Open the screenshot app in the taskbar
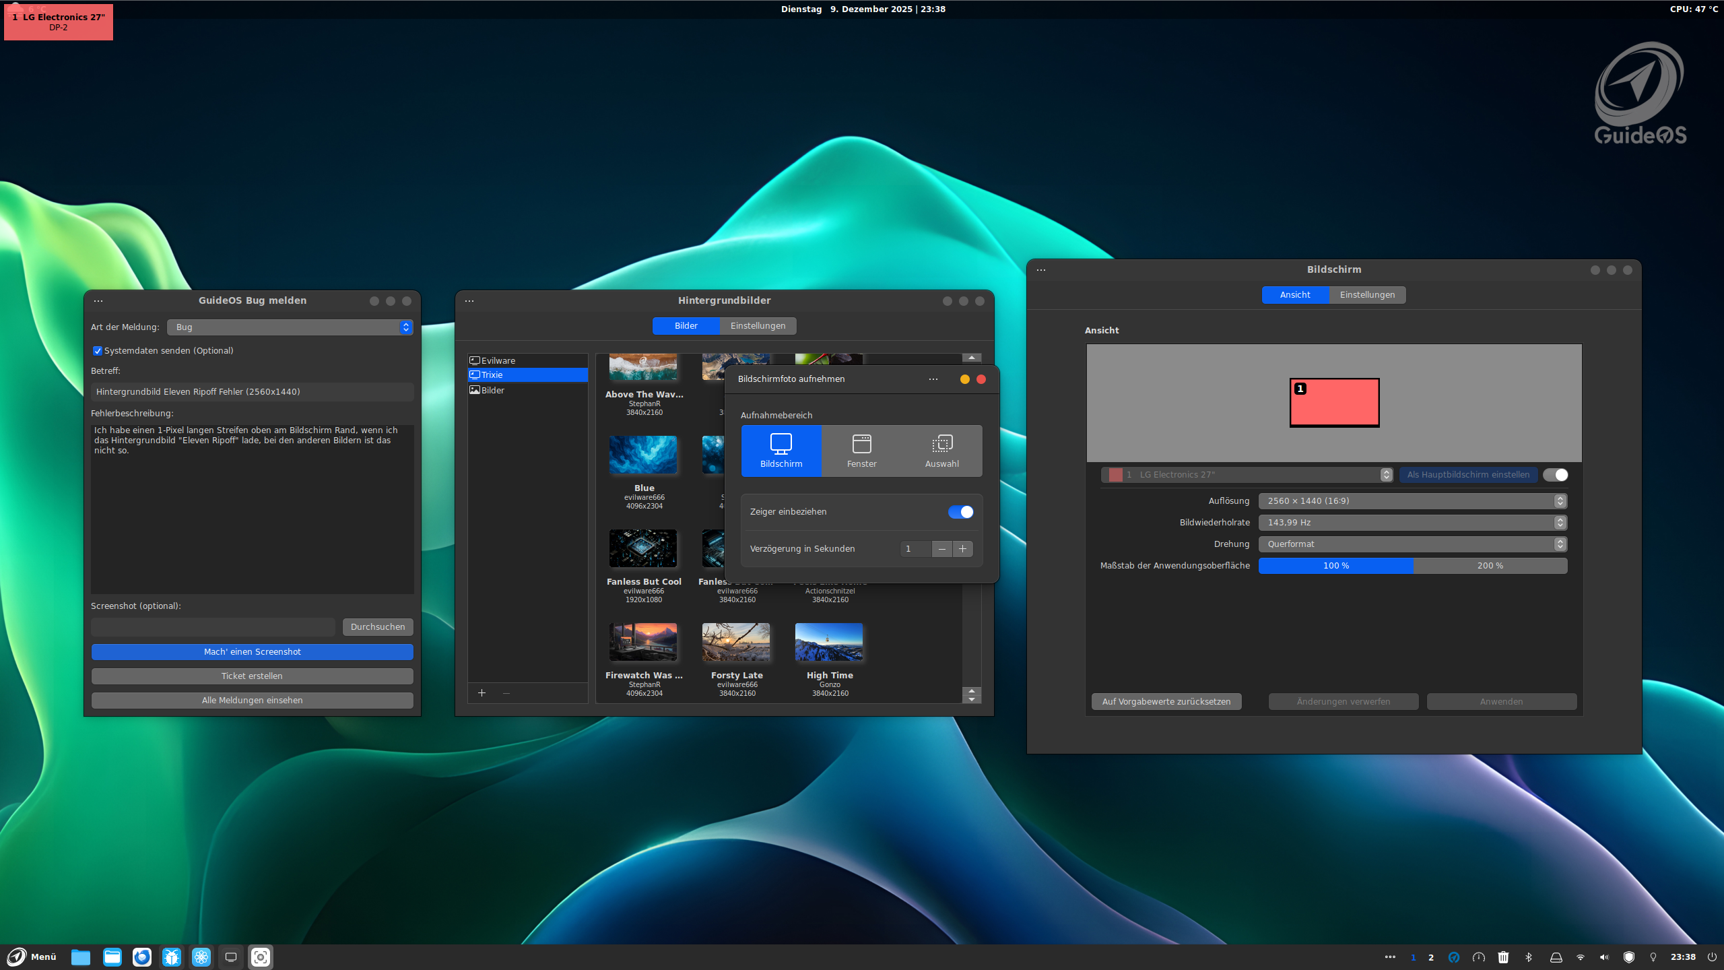 click(261, 957)
